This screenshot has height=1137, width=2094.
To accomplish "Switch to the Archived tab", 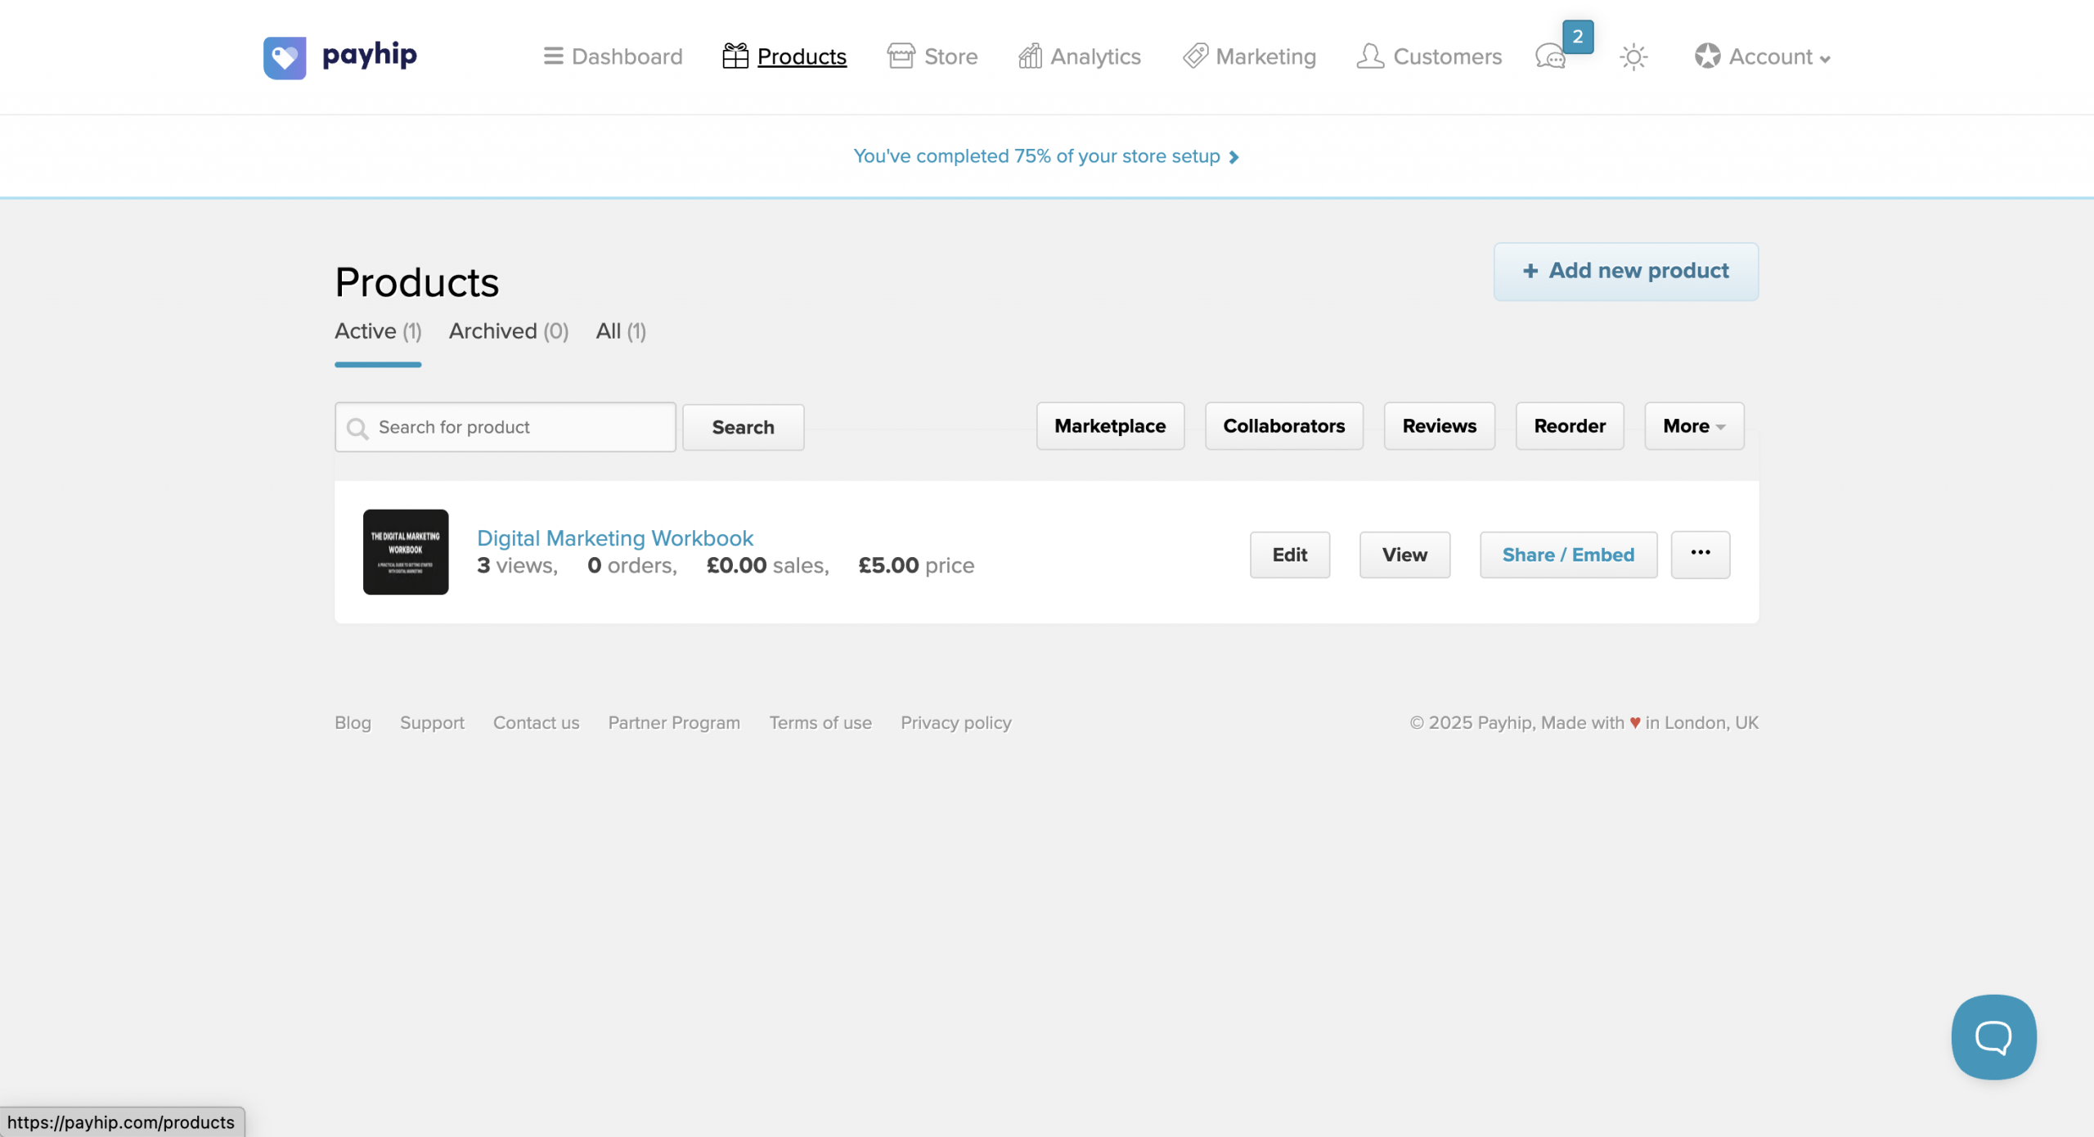I will point(508,331).
